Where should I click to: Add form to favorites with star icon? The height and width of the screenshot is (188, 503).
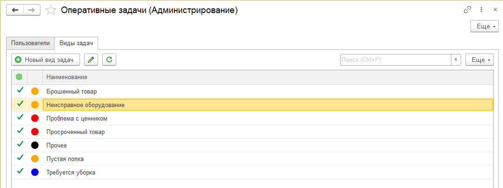[x=51, y=10]
